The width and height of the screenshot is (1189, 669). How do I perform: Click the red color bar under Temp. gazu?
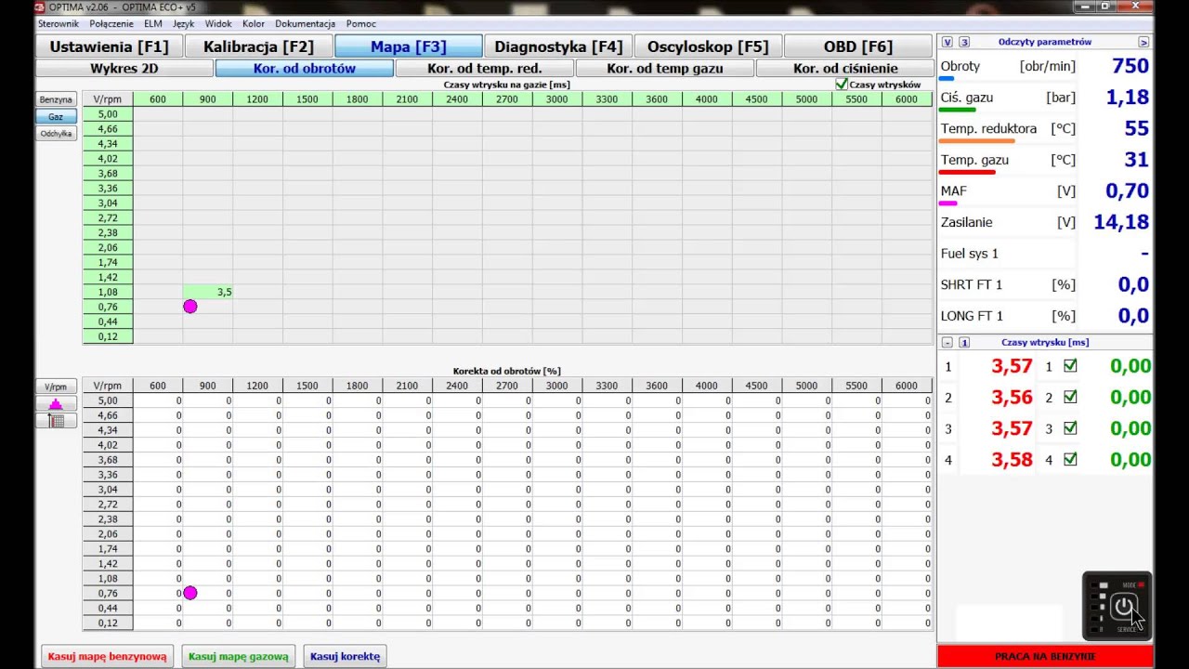point(968,172)
